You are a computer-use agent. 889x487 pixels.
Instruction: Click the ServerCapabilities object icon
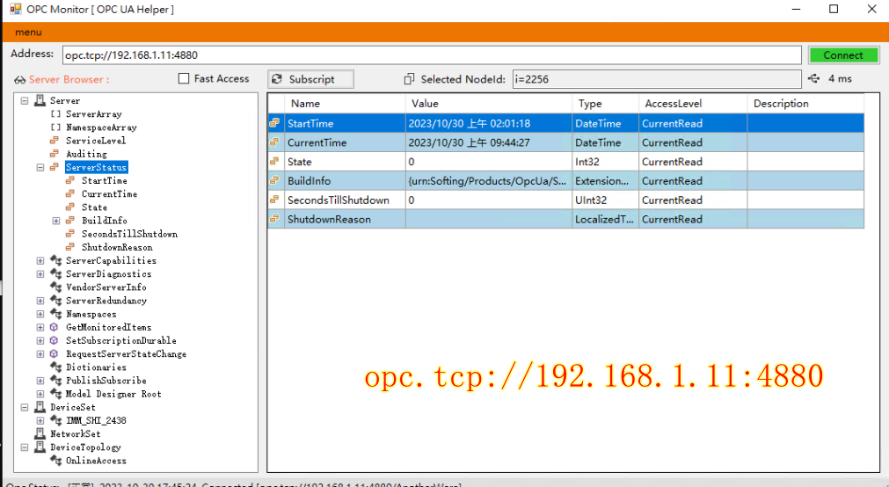[55, 260]
